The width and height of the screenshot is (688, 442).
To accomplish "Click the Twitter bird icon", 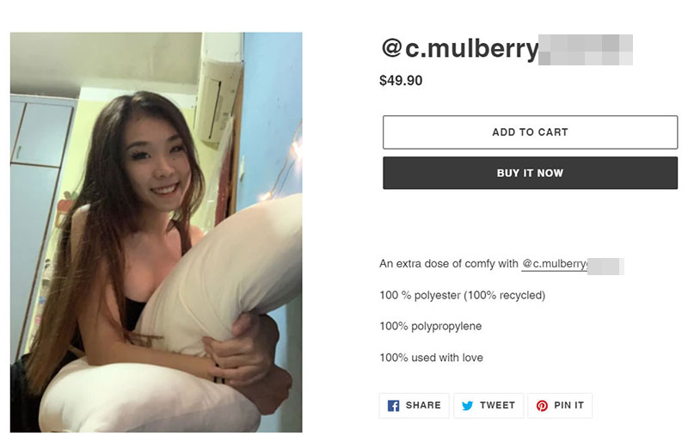I will pos(467,406).
